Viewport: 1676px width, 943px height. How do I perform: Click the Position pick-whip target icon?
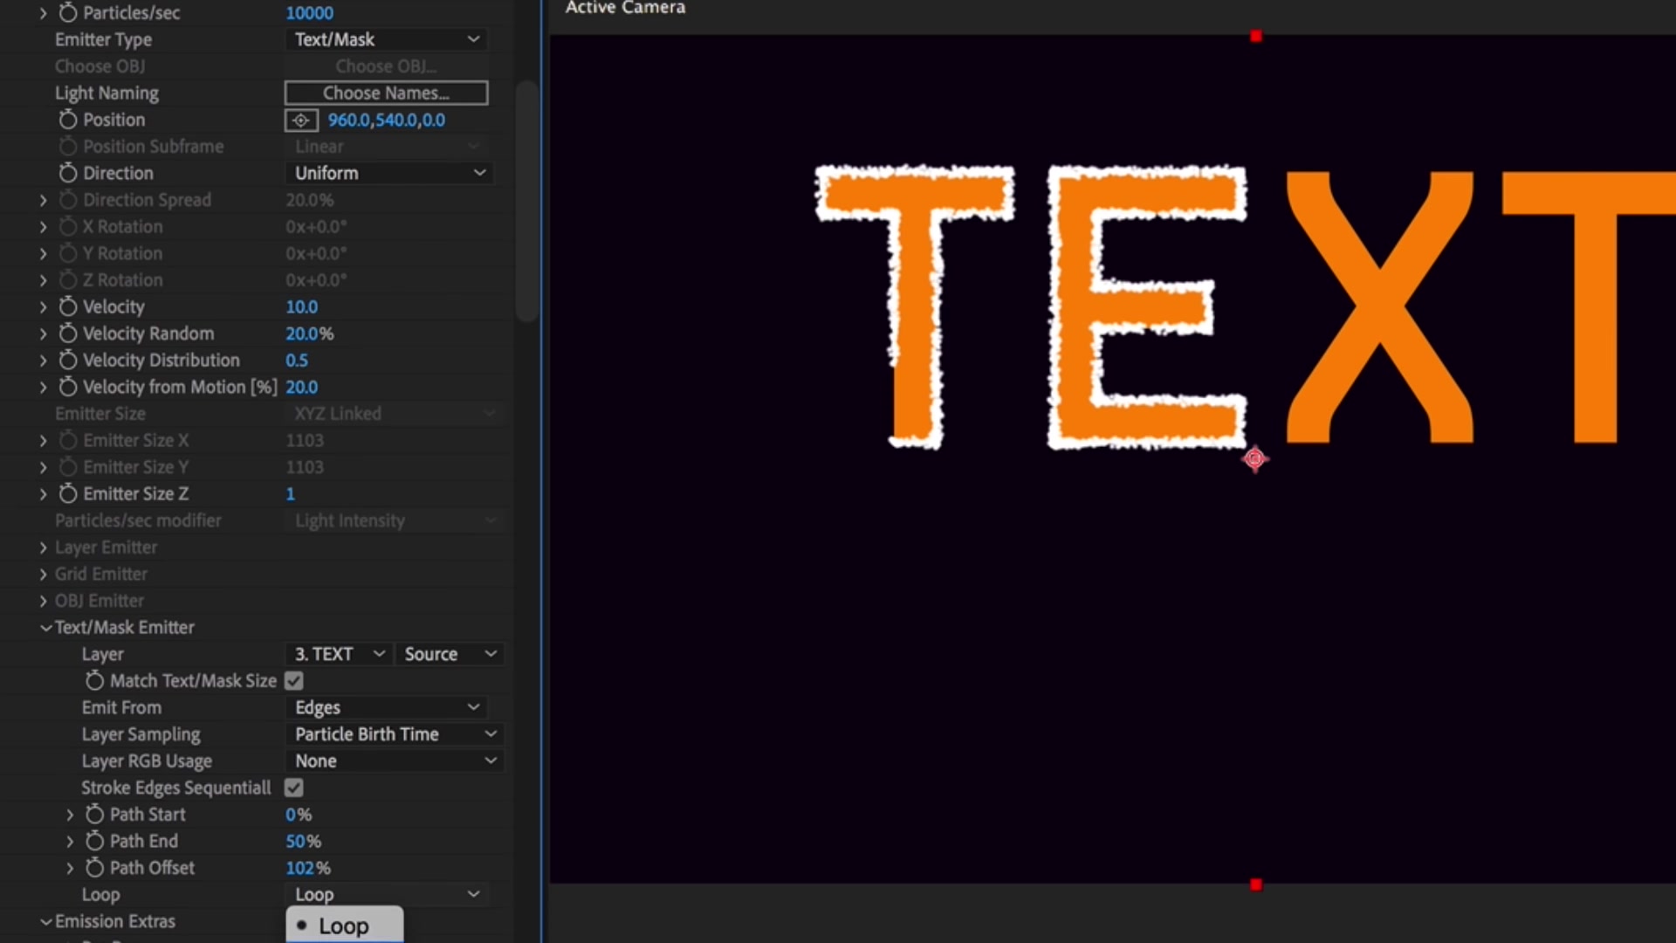301,120
